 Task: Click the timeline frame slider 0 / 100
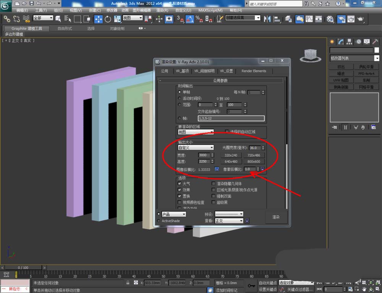(x=23, y=267)
